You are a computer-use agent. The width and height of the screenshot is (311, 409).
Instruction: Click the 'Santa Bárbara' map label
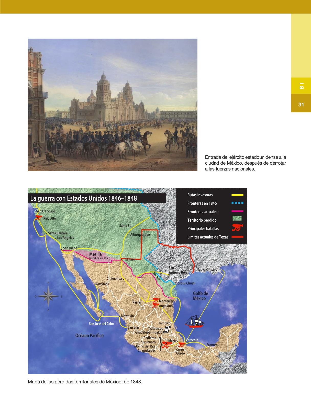(x=58, y=233)
